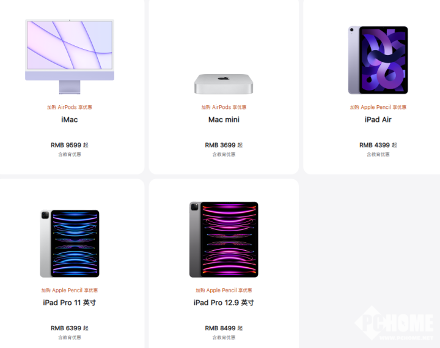The height and width of the screenshot is (348, 440).
Task: Open Apple Pencil offer above iPad Pro 11
Action: (x=70, y=291)
